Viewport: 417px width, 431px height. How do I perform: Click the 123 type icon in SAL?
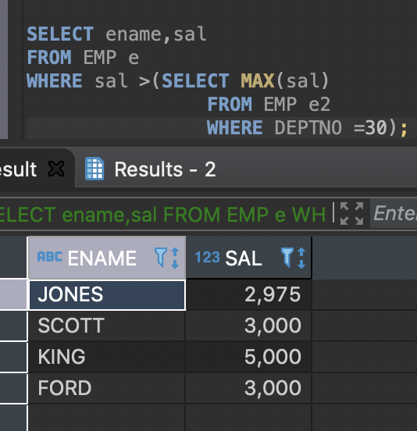coord(207,258)
